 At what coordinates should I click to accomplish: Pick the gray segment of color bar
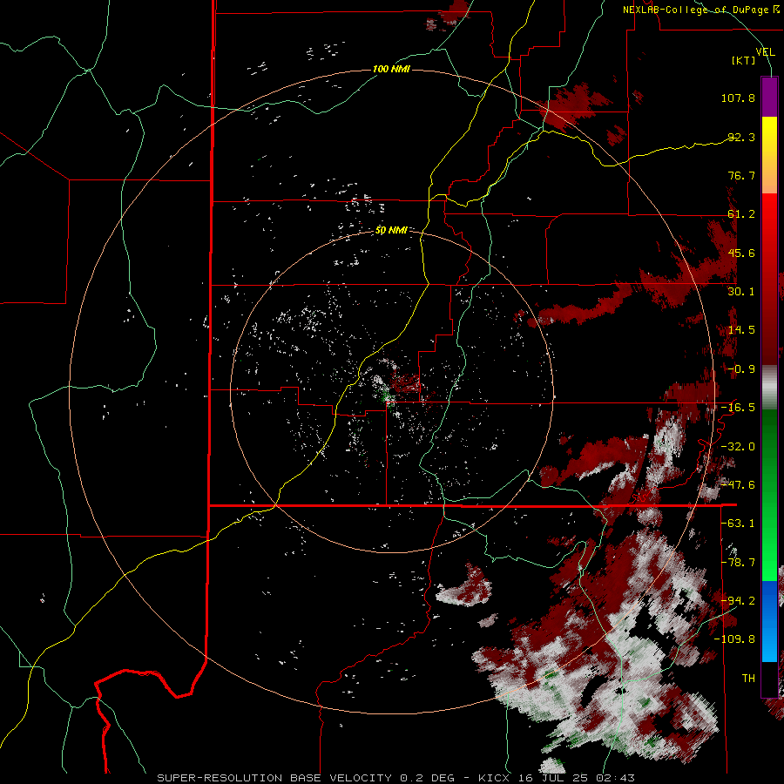(769, 388)
